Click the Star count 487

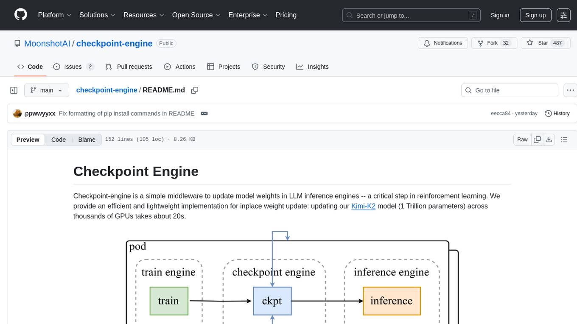557,43
